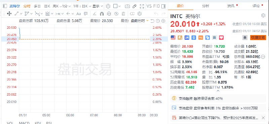
Task: Click the 快捷交易 quick trade button
Action: pos(258,38)
